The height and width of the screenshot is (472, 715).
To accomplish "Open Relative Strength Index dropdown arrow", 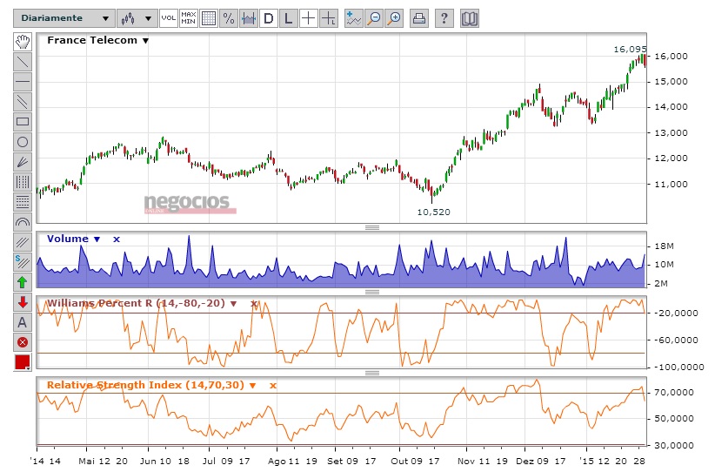I will (x=252, y=386).
